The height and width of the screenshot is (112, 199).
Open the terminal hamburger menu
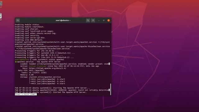click(93, 20)
